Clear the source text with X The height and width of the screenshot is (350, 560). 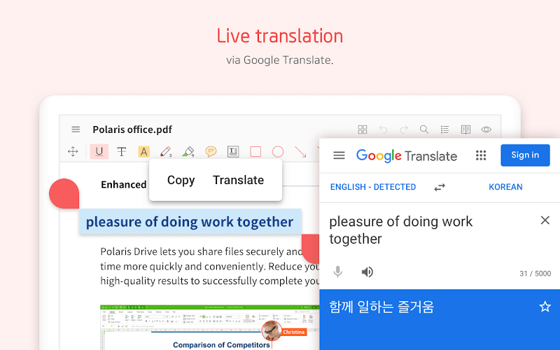545,220
